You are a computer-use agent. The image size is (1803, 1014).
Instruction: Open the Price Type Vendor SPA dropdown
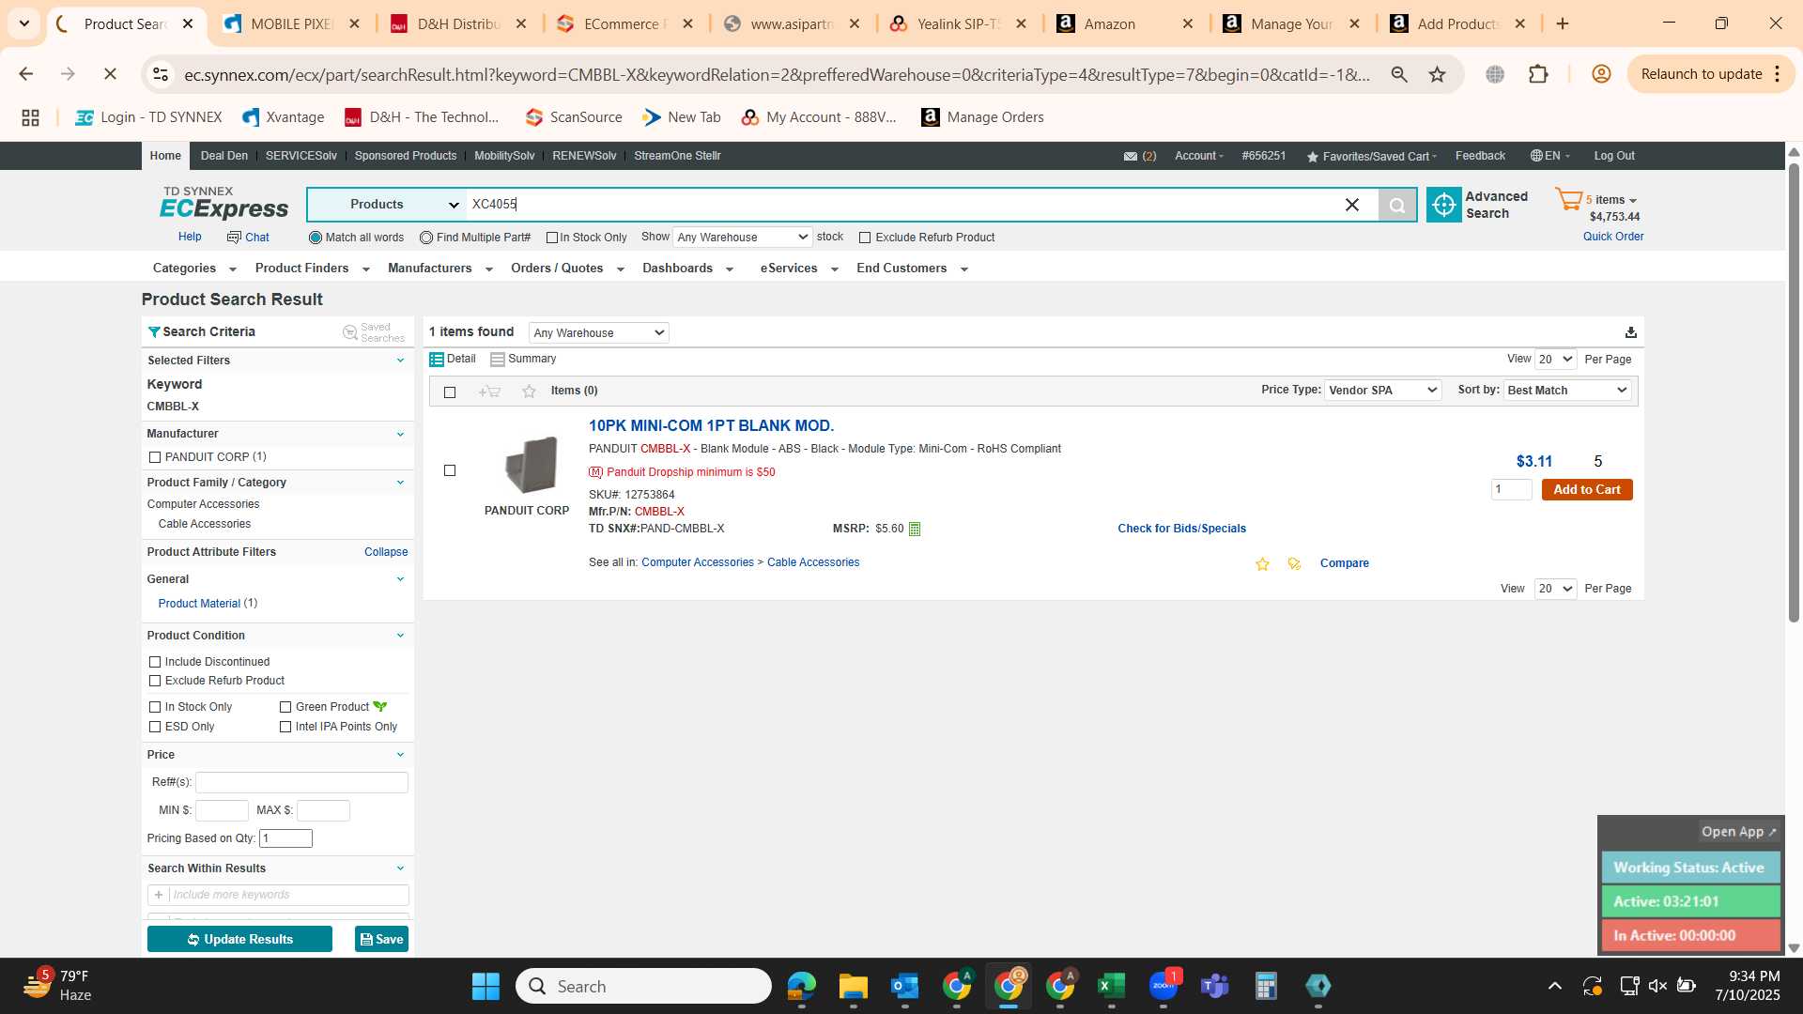[x=1382, y=391]
